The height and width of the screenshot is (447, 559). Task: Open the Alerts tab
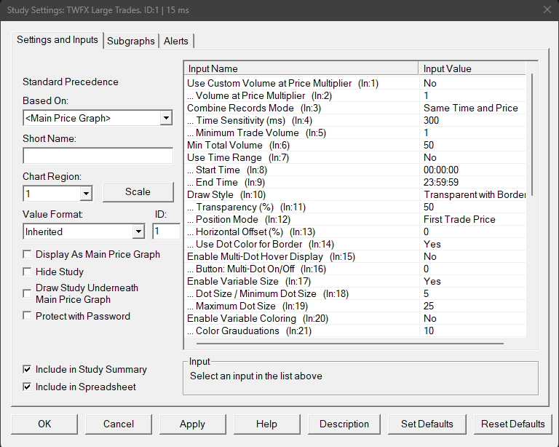pyautogui.click(x=175, y=41)
